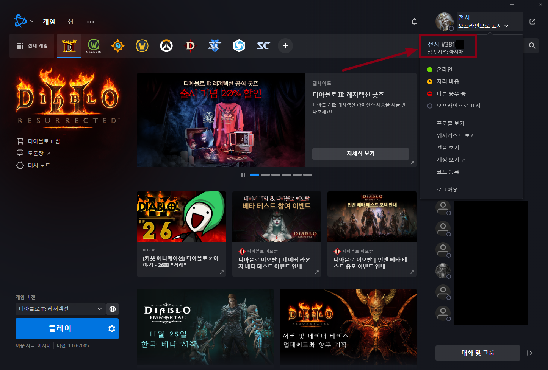Screen dimensions: 548x370
Task: Open the 토론장 forum link
Action: coord(33,153)
